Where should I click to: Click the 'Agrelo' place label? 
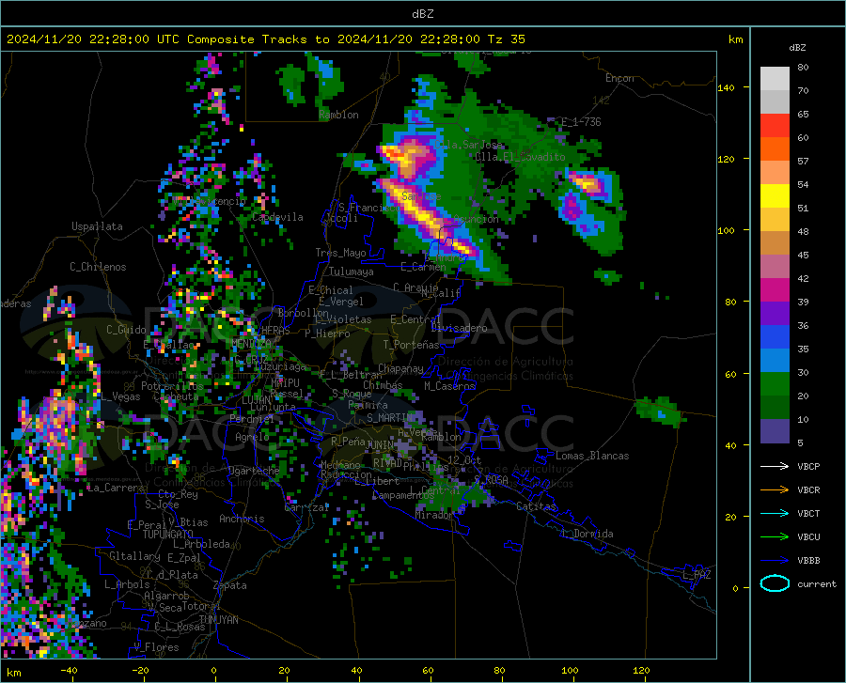click(x=252, y=437)
